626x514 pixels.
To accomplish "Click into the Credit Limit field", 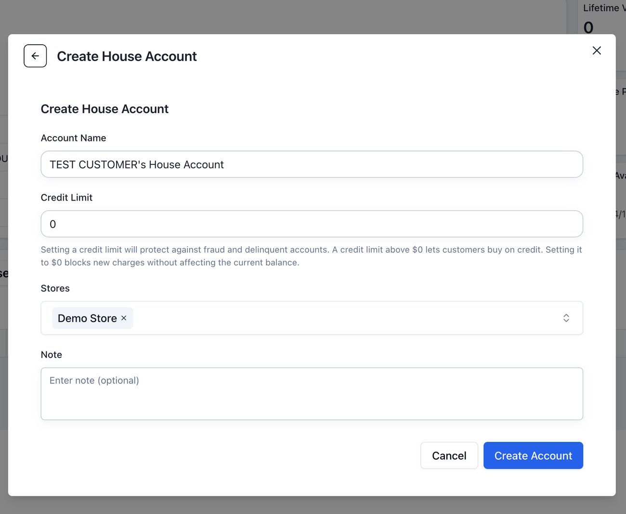I will point(312,224).
